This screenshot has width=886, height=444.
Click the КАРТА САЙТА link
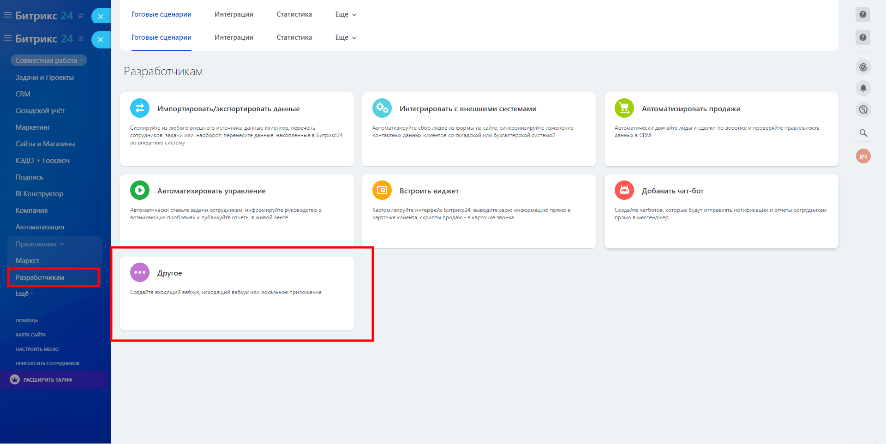click(31, 335)
